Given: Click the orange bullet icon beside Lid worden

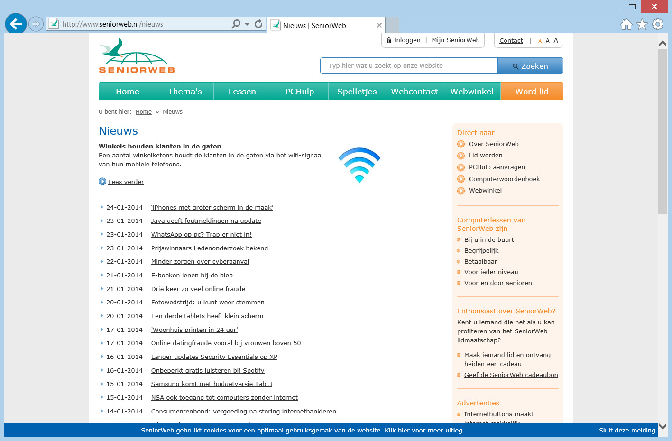Looking at the screenshot, I should 461,156.
